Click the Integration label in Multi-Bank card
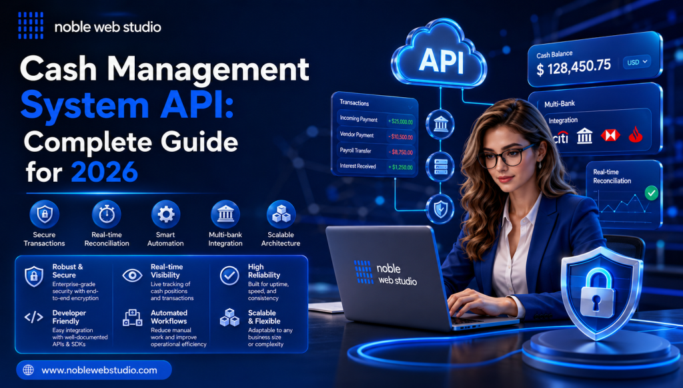The width and height of the screenshot is (683, 388). [563, 120]
